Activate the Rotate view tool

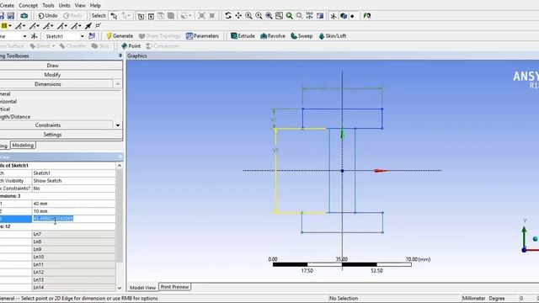tap(228, 15)
